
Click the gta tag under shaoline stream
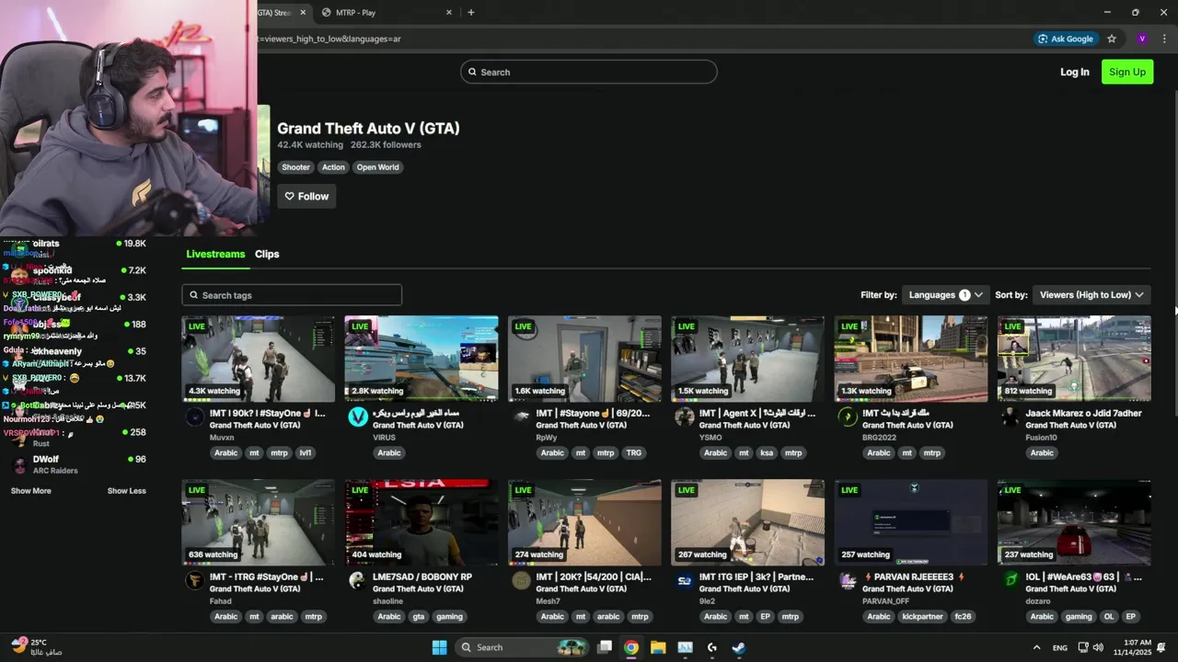(419, 616)
